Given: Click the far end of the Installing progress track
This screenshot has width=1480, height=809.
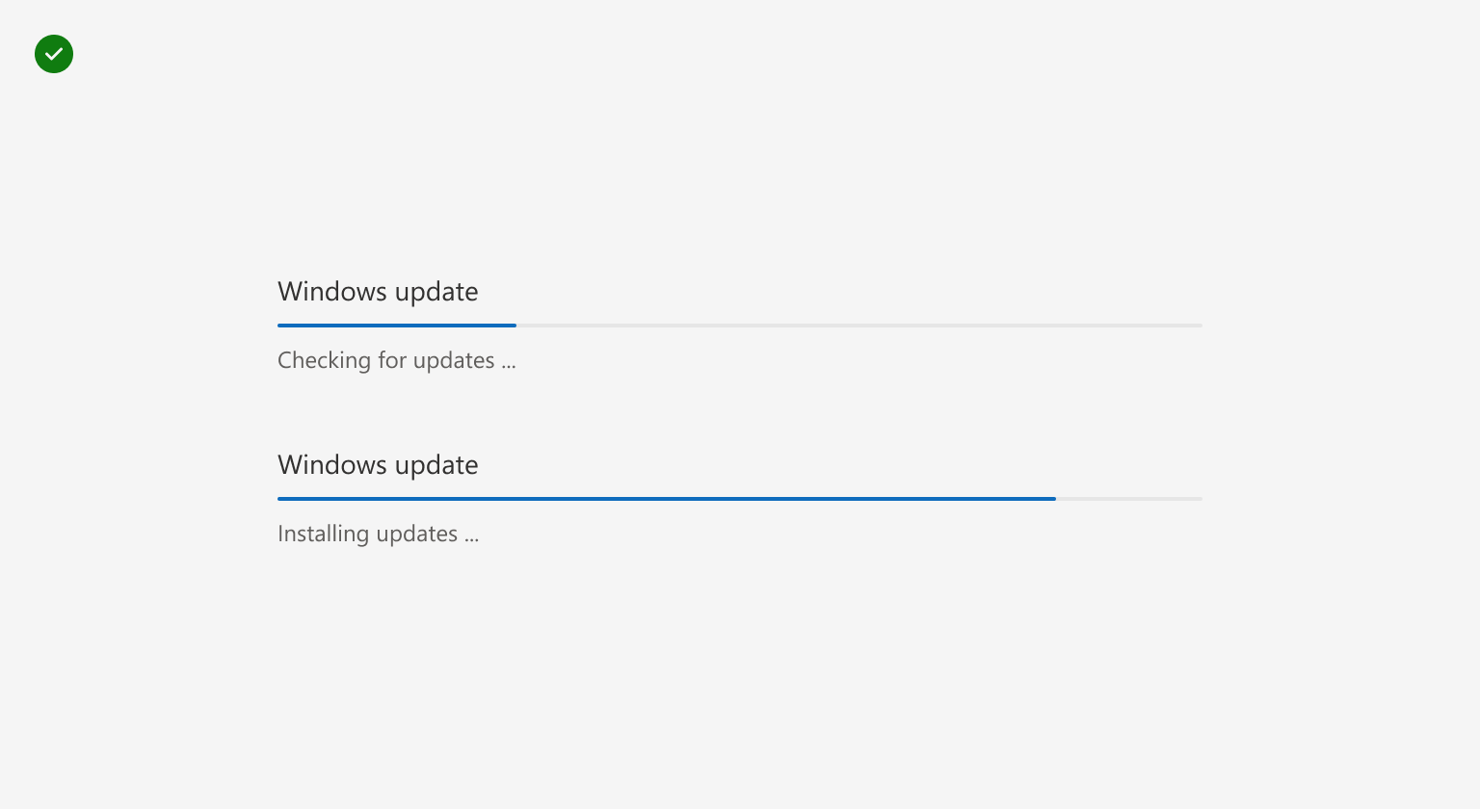Looking at the screenshot, I should [x=1201, y=499].
